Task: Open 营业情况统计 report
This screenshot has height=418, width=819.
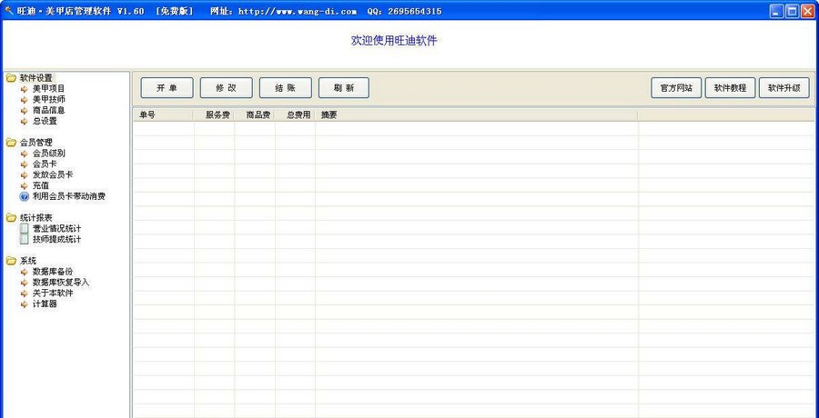Action: point(57,229)
